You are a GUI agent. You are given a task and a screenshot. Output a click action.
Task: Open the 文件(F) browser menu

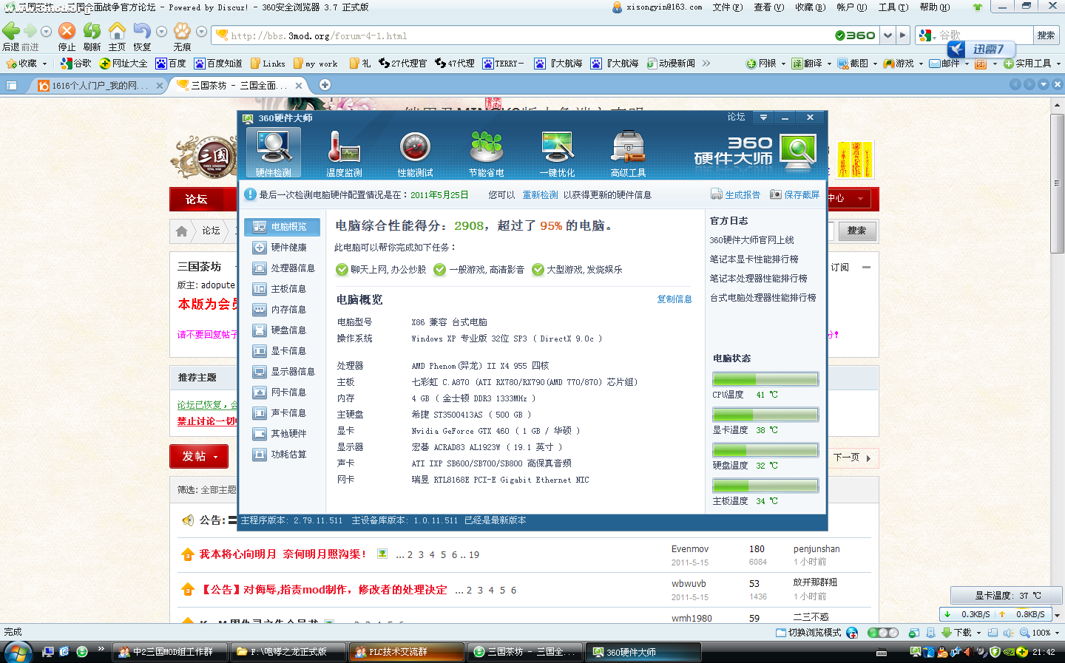pos(727,7)
